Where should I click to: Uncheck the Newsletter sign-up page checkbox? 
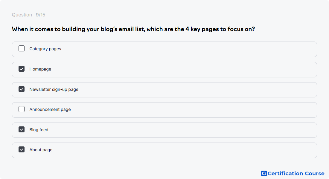point(22,89)
